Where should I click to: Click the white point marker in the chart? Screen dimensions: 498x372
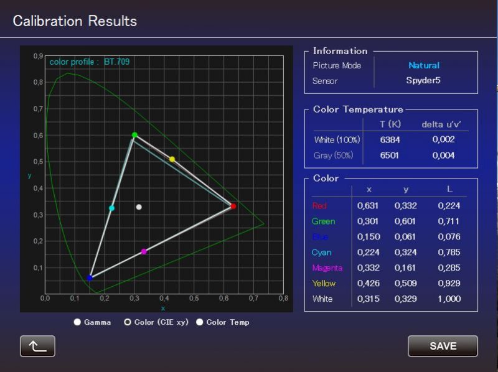pos(139,207)
